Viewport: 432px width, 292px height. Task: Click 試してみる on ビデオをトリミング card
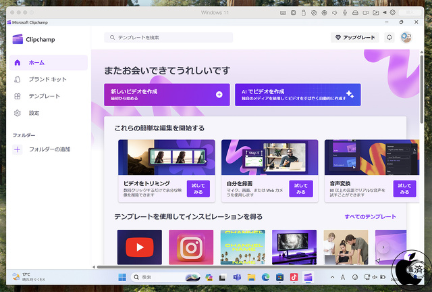tap(198, 189)
